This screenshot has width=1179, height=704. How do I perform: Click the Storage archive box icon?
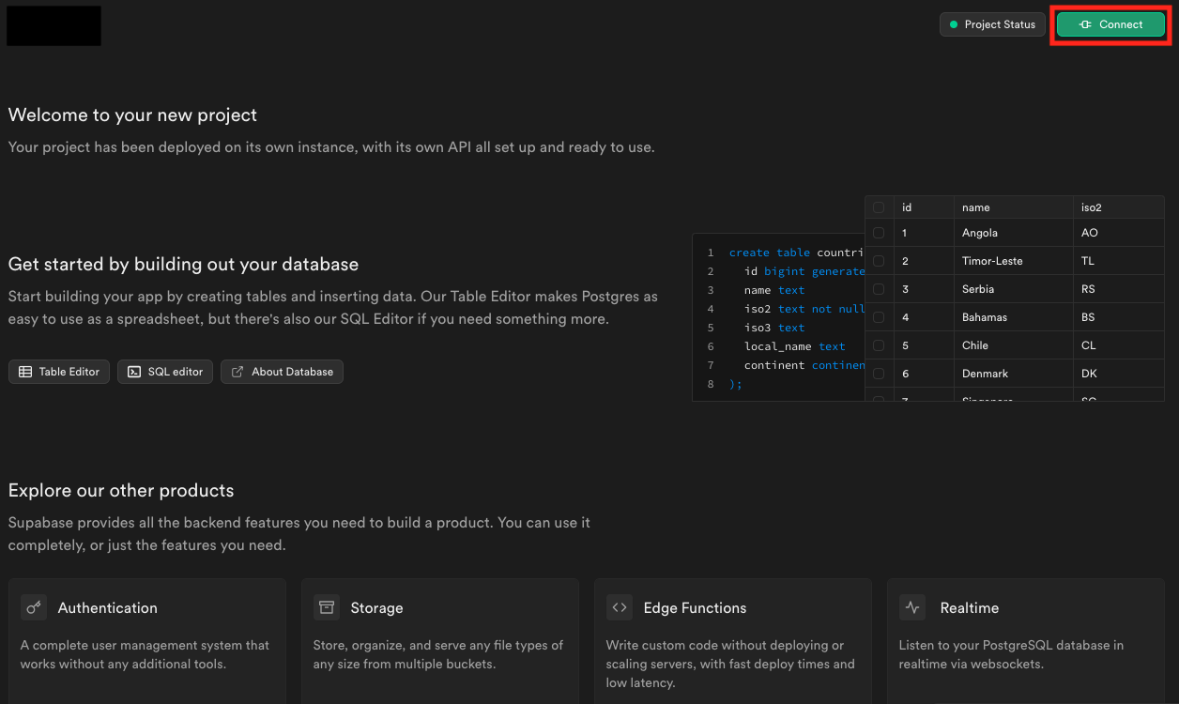[x=327, y=607]
